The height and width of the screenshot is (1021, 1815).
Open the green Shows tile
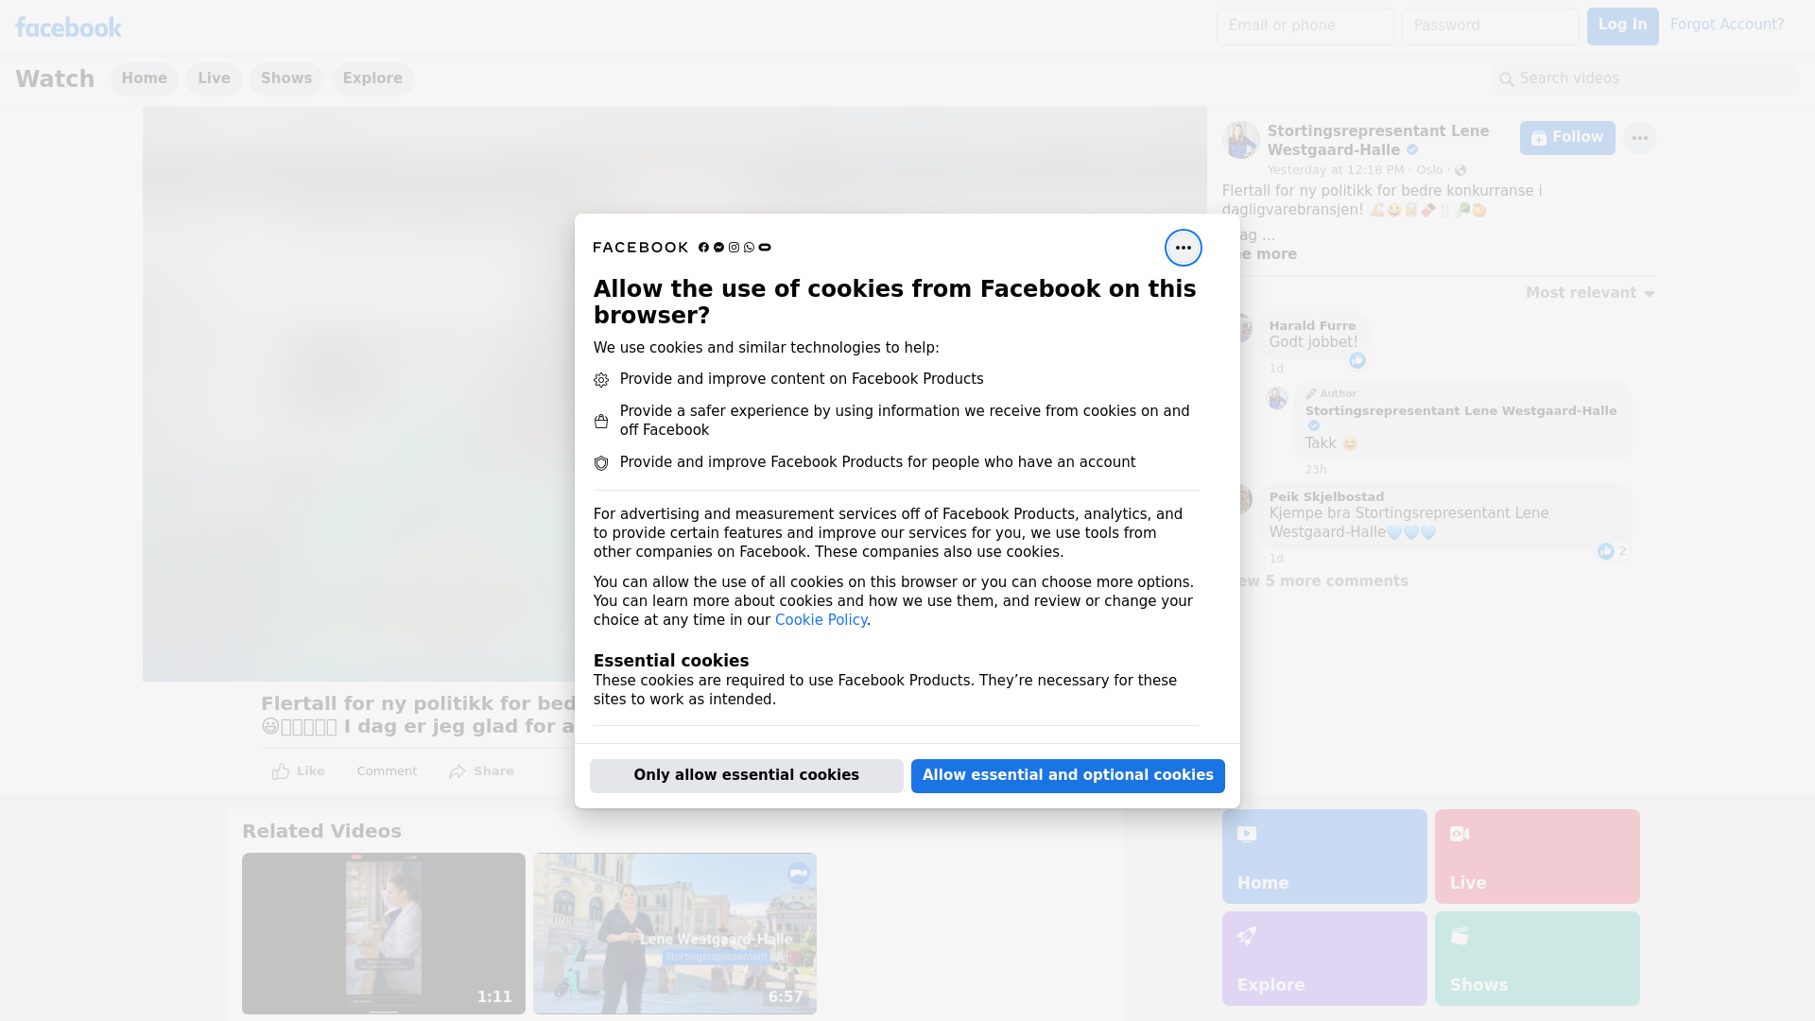[x=1537, y=959]
